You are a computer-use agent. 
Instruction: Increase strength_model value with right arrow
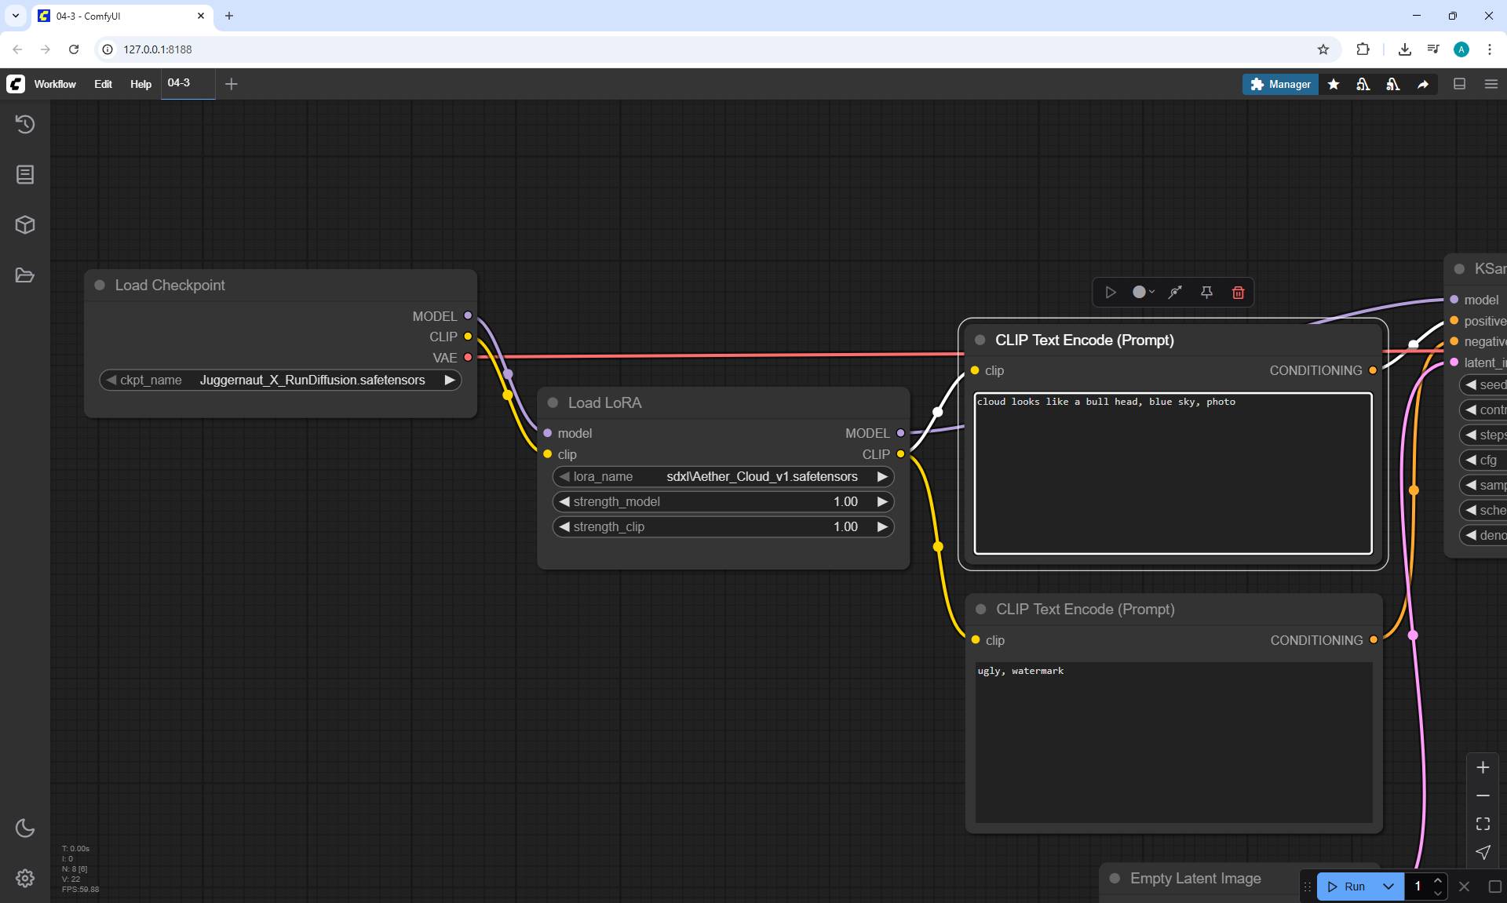click(x=882, y=501)
